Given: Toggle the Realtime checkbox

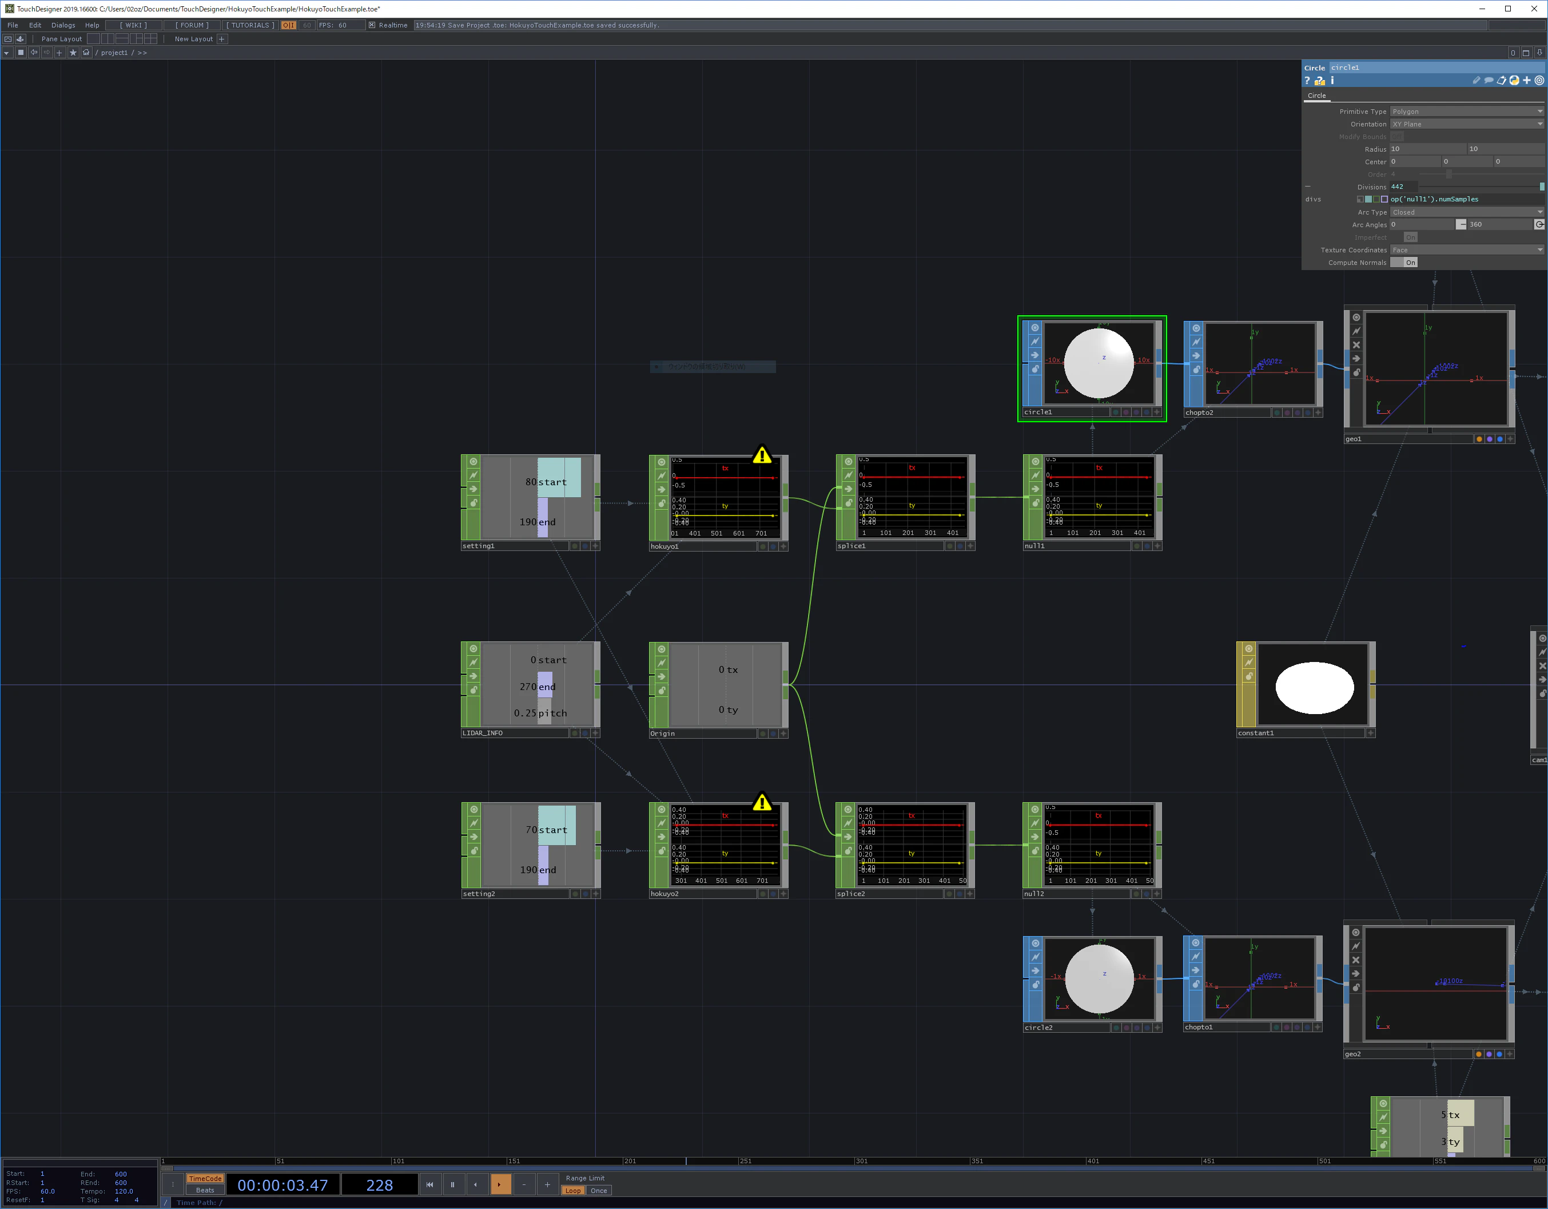Looking at the screenshot, I should point(372,26).
